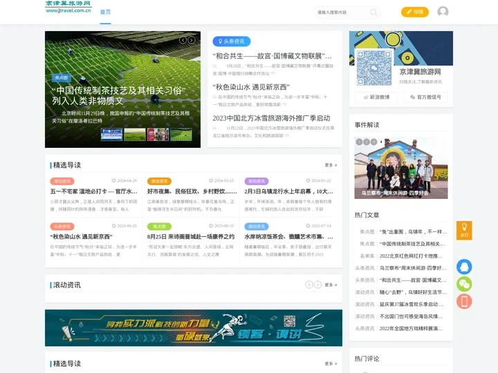Image resolution: width=498 pixels, height=373 pixels.
Task: Click the orange 投稿 submit button
Action: tap(415, 12)
